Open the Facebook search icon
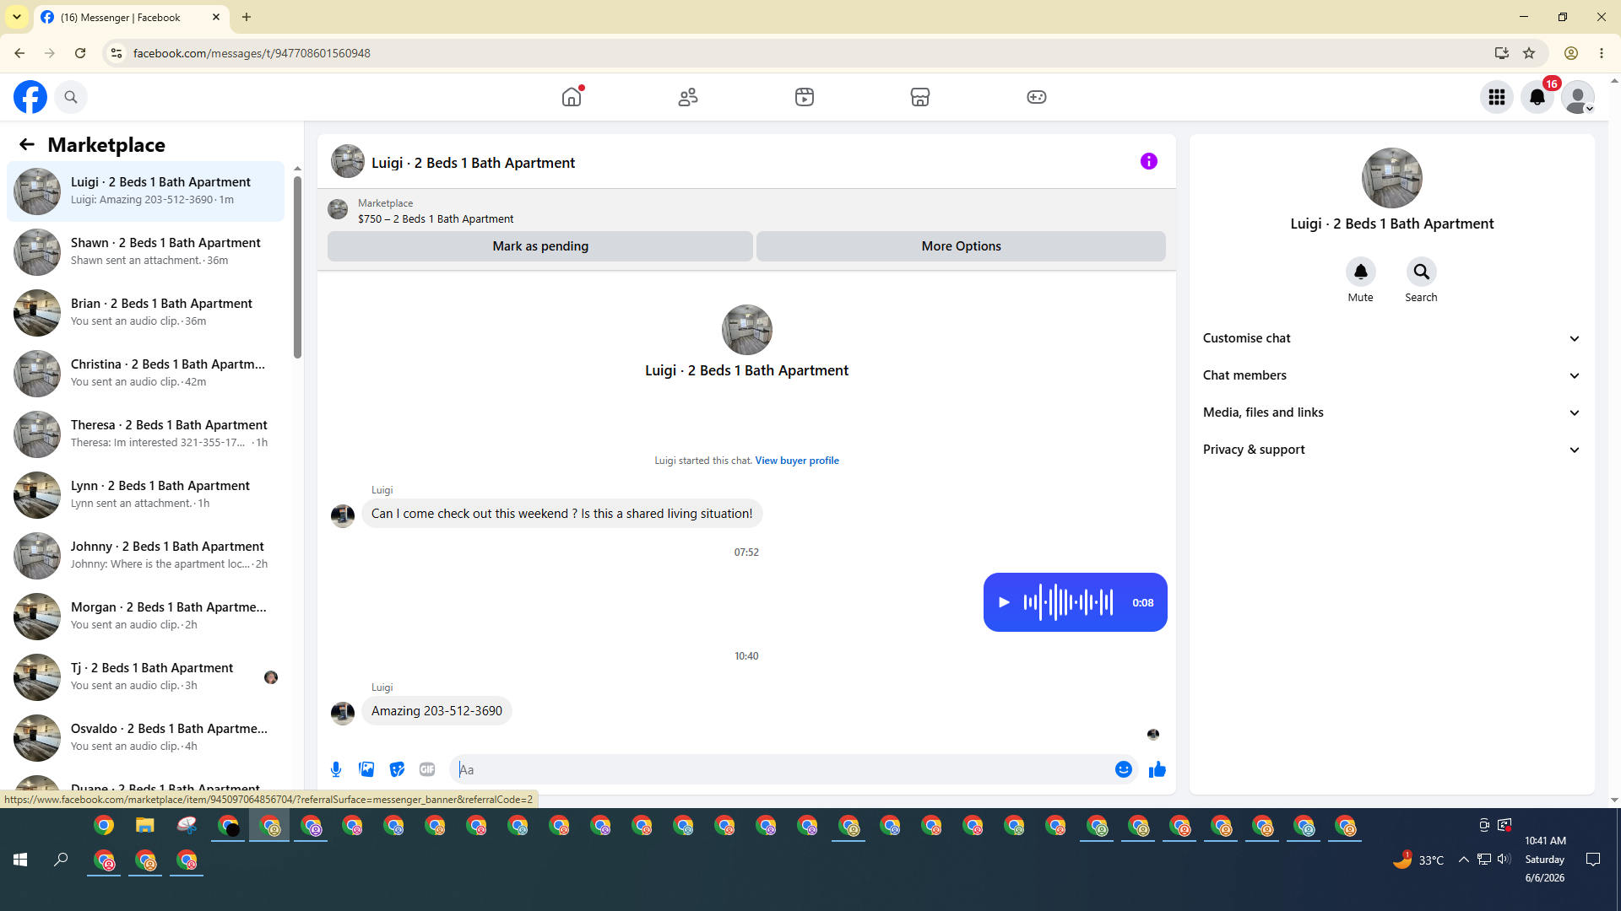1621x911 pixels. click(x=71, y=97)
